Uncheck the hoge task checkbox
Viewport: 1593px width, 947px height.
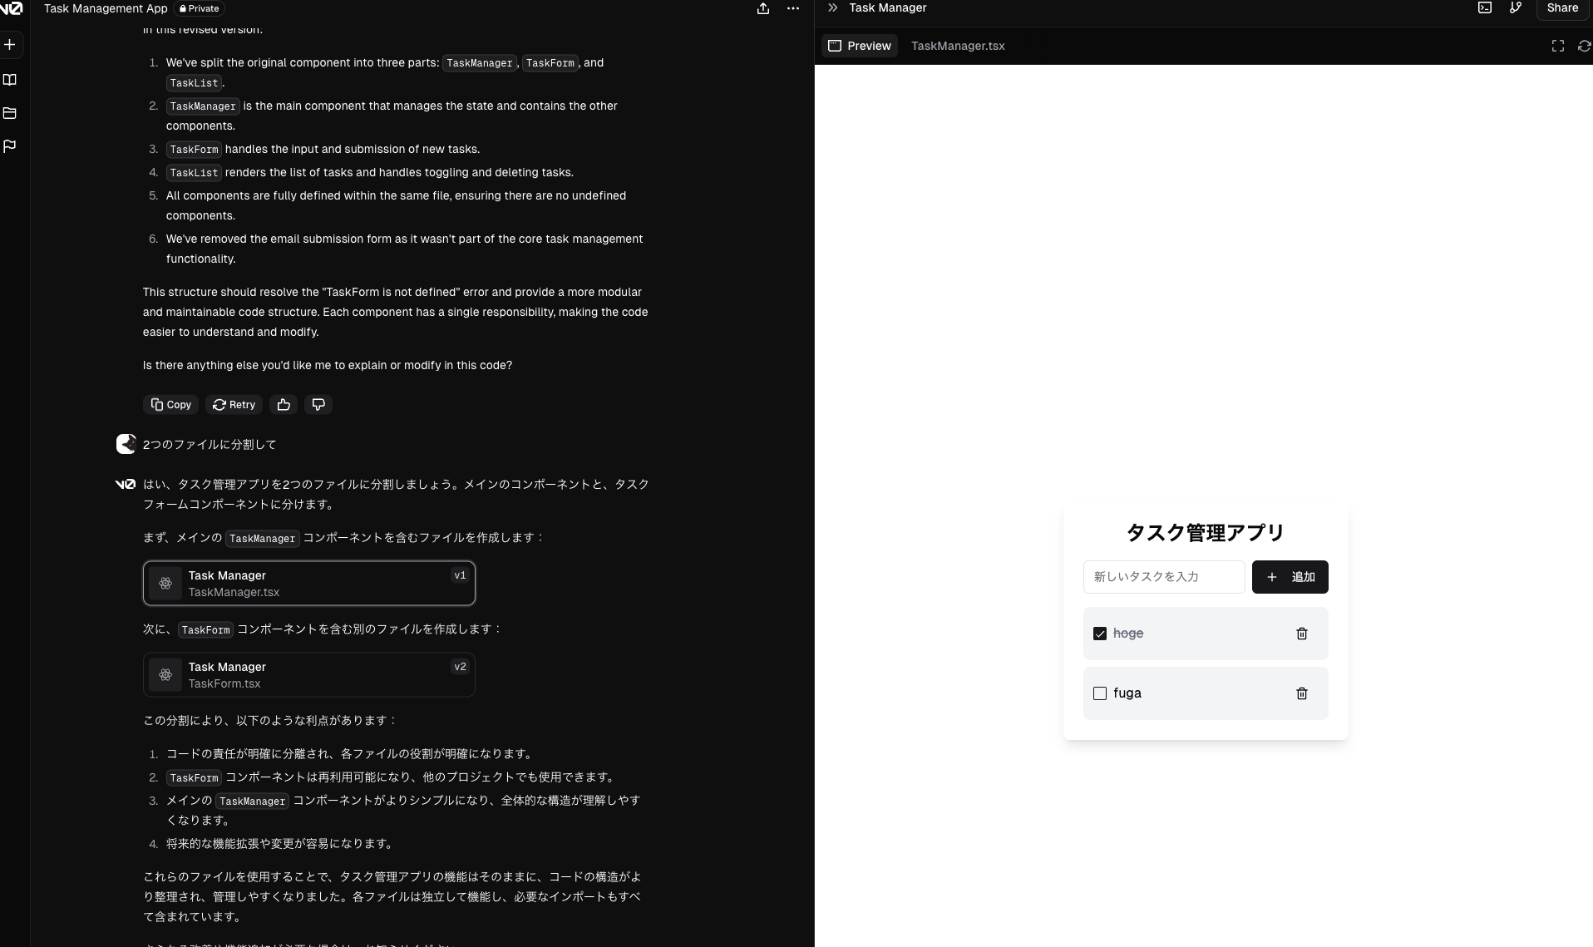(1100, 634)
